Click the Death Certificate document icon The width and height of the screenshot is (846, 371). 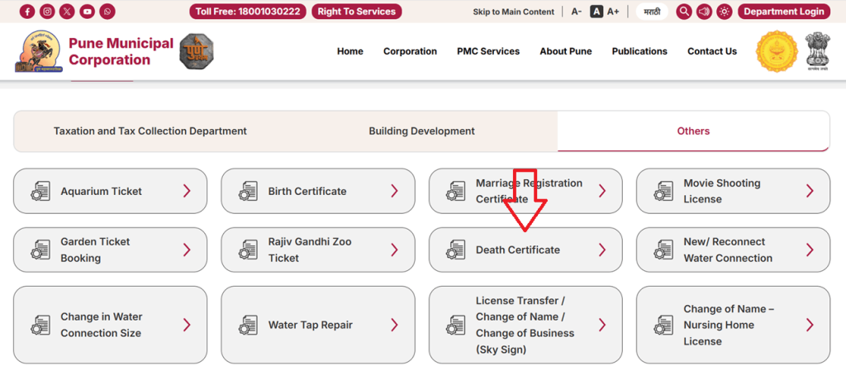click(456, 250)
